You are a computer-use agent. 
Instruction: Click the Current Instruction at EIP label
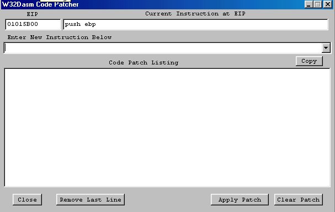(x=195, y=14)
